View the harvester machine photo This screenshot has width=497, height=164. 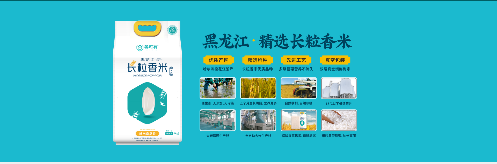click(299, 88)
